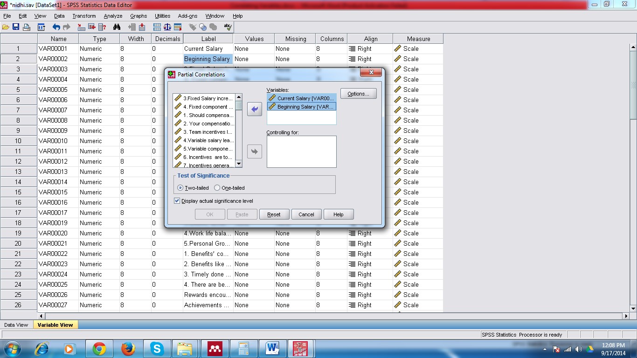637x358 pixels.
Task: Click the Spell Check abc icon
Action: point(228,27)
